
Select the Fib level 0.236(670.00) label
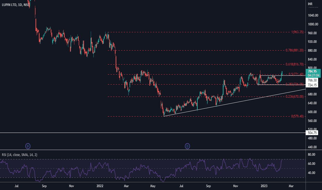point(294,96)
